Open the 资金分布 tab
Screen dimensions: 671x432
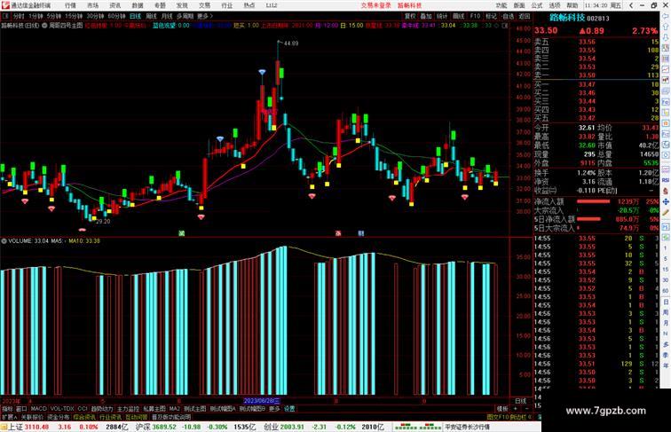[x=59, y=417]
